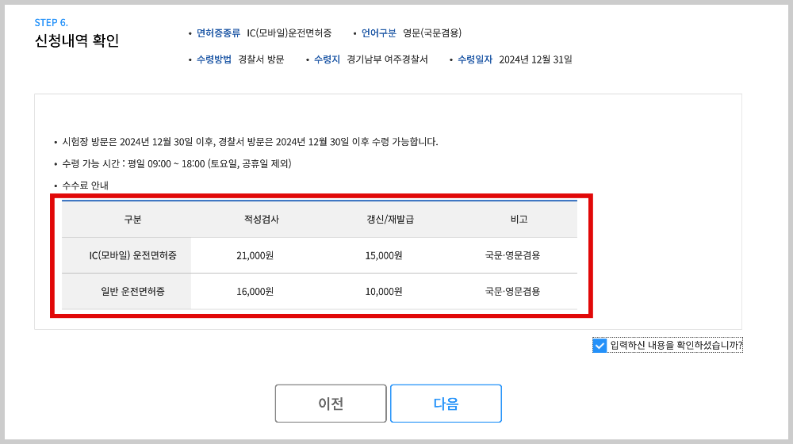
Task: Click the 갱신/재발급 table header
Action: 390,219
